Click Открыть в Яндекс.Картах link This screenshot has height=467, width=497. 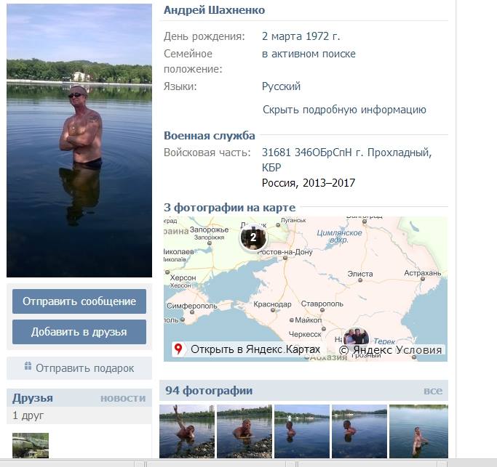click(255, 349)
